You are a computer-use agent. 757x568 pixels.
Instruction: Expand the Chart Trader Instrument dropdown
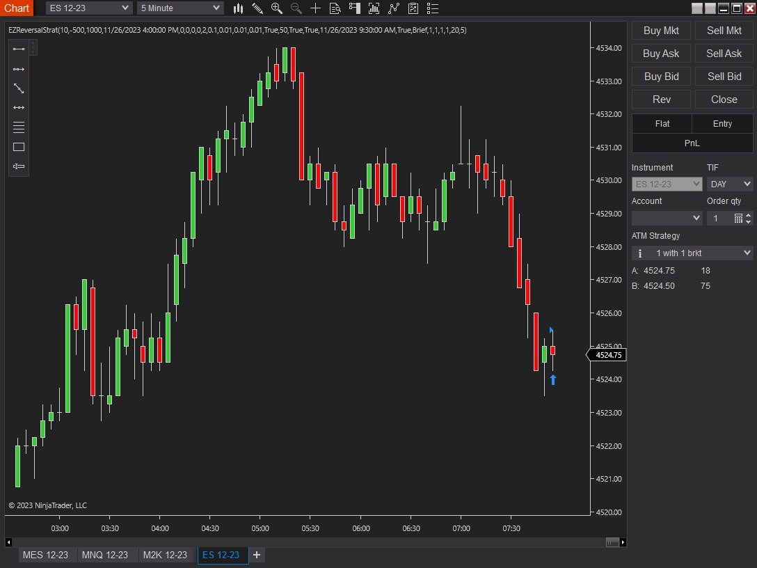667,184
